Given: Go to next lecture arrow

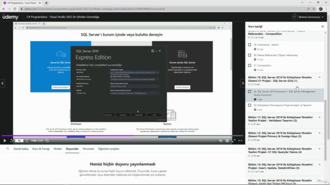Looking at the screenshot, I should pyautogui.click(x=243, y=83).
